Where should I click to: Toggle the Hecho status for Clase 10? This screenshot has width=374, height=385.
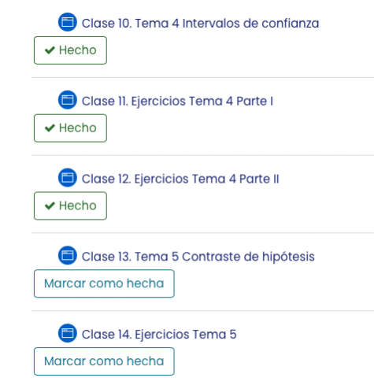pyautogui.click(x=70, y=50)
